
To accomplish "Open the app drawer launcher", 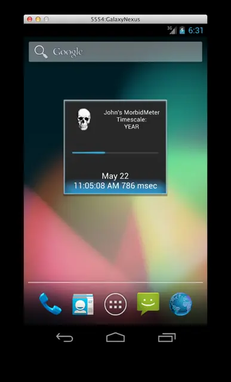I will pos(116,304).
